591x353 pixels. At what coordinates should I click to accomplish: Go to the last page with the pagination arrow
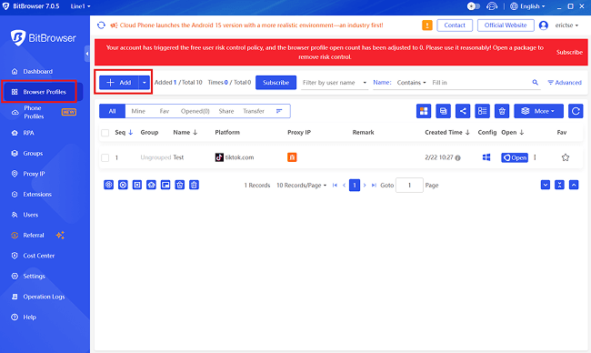point(374,186)
